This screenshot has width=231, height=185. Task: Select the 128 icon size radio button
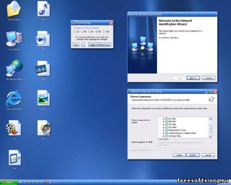tap(104, 31)
